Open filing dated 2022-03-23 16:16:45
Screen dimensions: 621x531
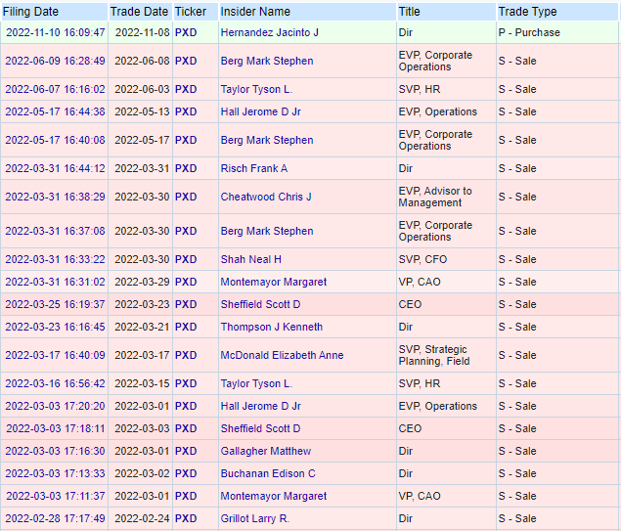pyautogui.click(x=55, y=327)
